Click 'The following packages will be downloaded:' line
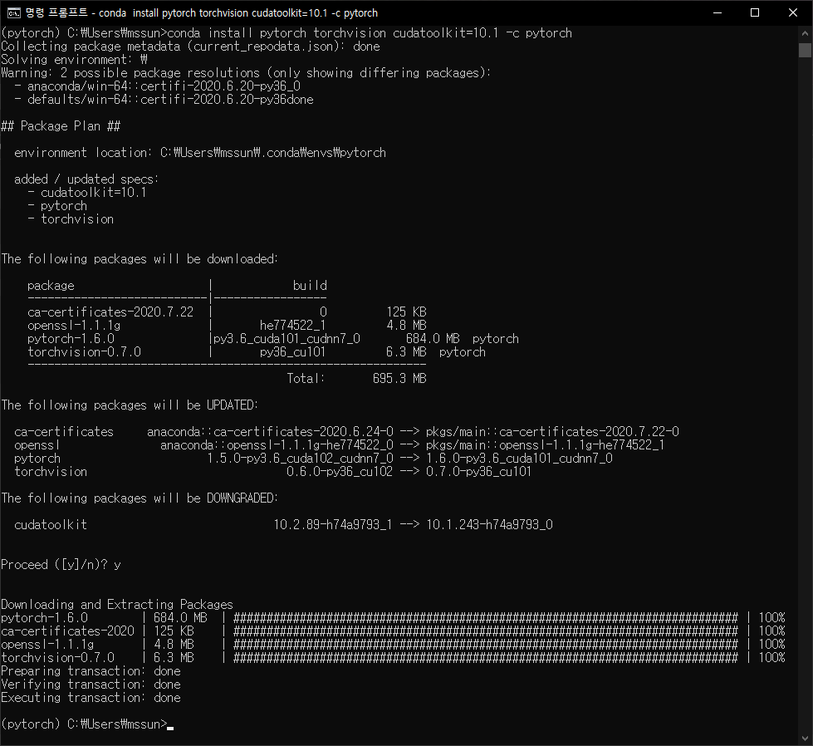The width and height of the screenshot is (813, 746). (x=140, y=259)
